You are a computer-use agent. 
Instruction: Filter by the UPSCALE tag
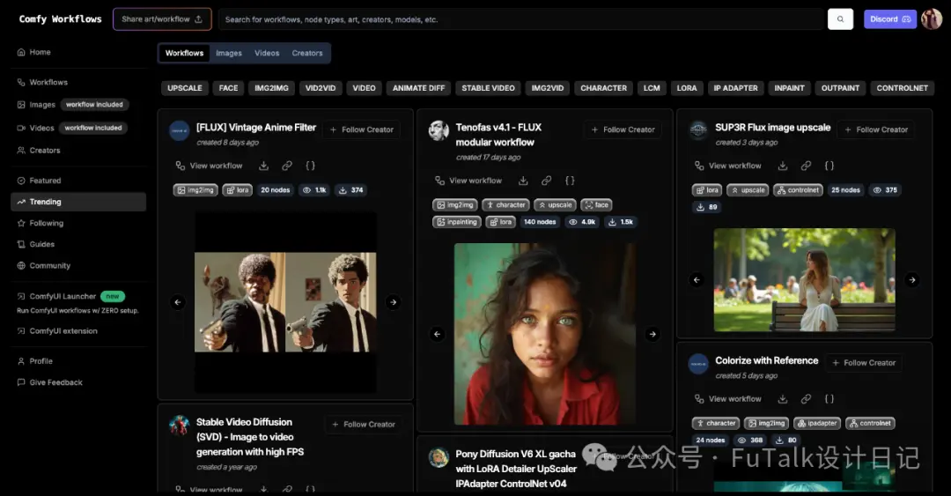pyautogui.click(x=184, y=88)
